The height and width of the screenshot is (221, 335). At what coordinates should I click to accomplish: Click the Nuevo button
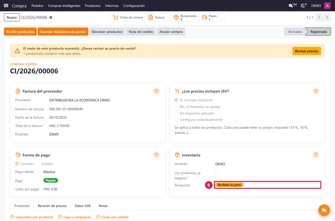click(x=12, y=18)
